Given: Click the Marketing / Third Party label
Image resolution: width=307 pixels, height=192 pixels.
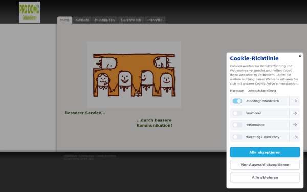Looking at the screenshot, I should click(262, 137).
